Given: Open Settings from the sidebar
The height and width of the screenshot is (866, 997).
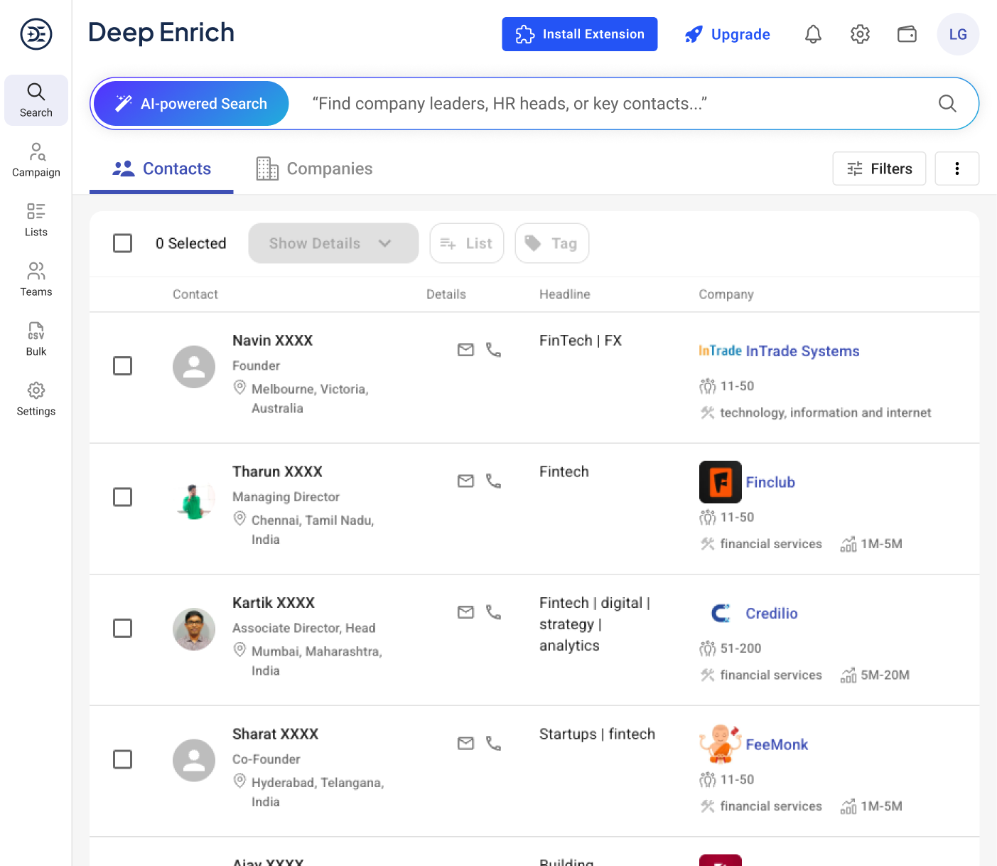Looking at the screenshot, I should point(36,398).
